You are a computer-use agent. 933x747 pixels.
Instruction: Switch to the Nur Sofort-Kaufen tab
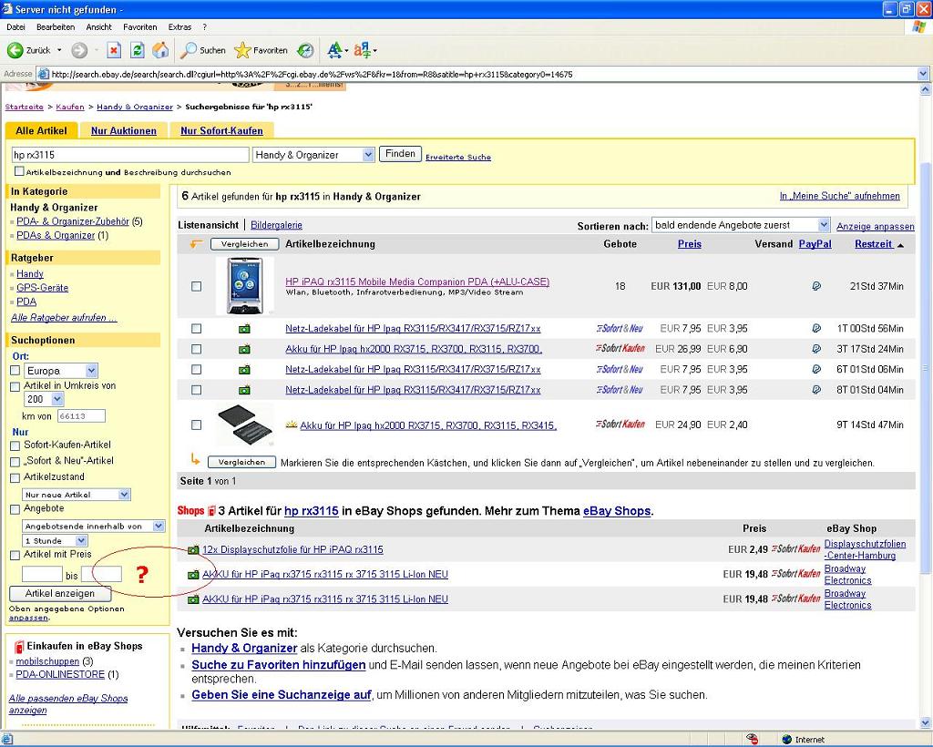222,131
